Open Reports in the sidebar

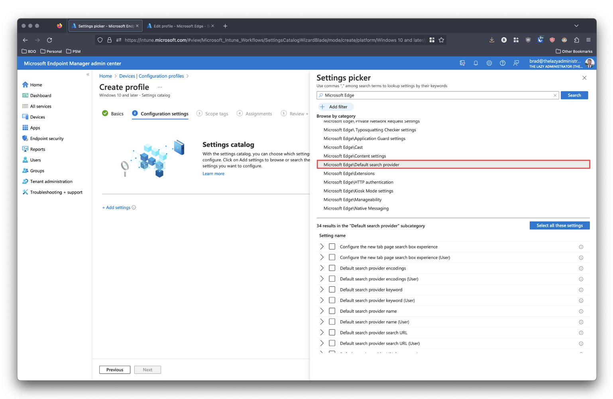34,149
